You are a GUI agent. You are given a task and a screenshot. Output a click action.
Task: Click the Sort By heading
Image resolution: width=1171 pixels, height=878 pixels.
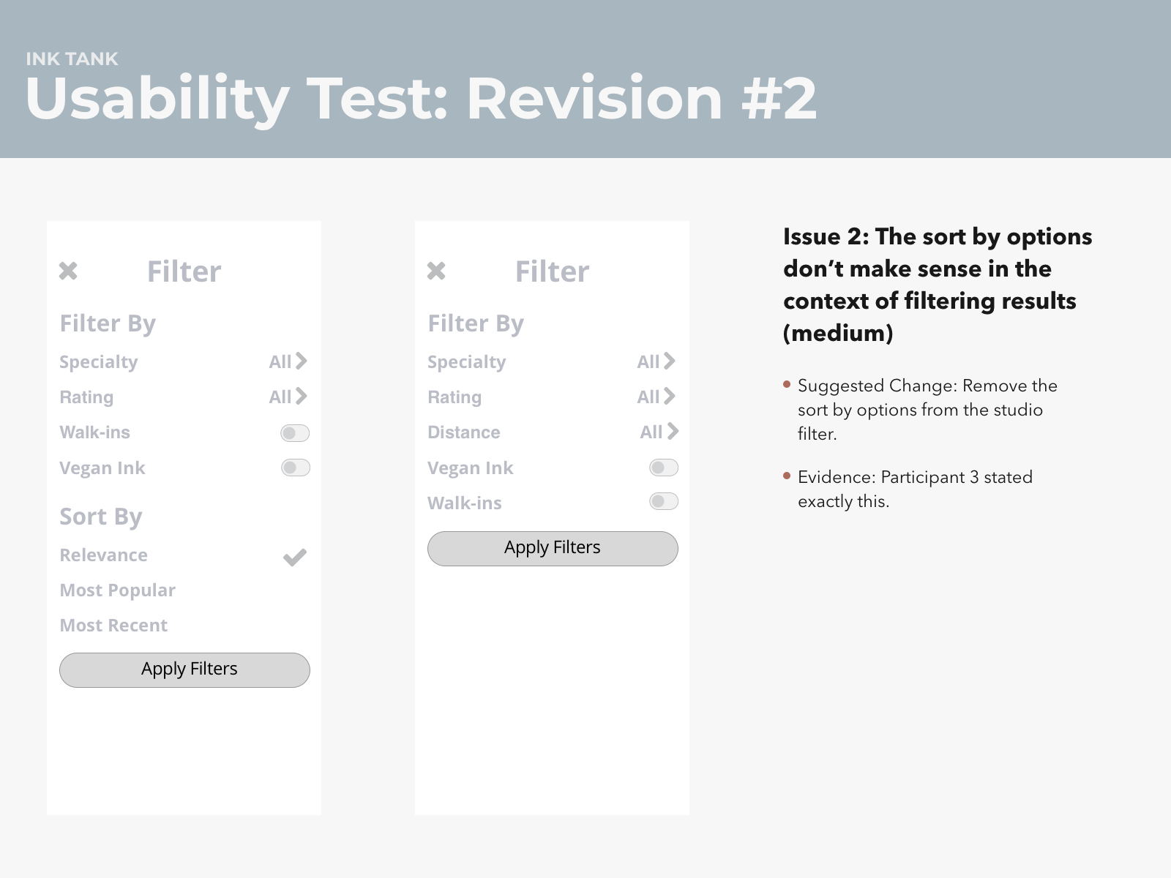[x=101, y=517]
